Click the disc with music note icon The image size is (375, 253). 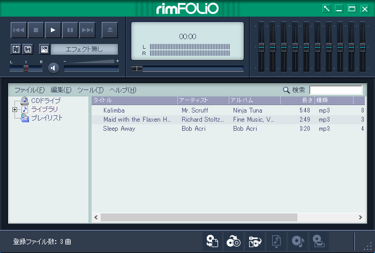pos(298,241)
